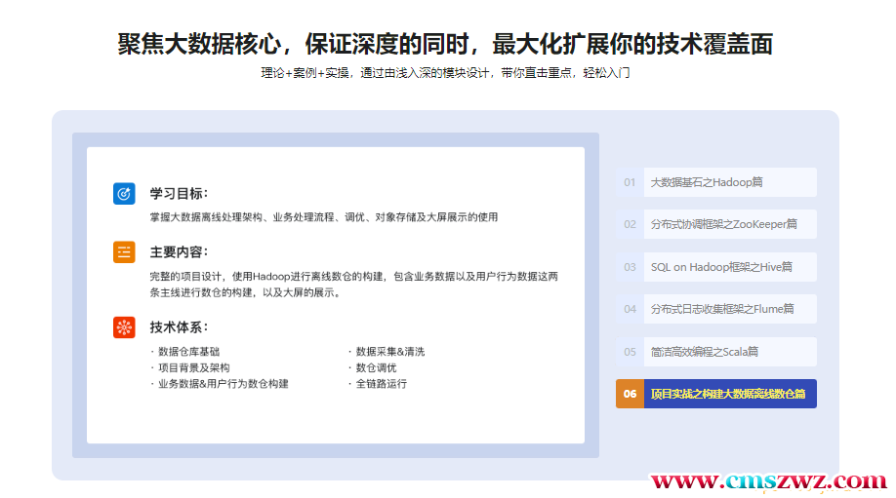Image resolution: width=896 pixels, height=498 pixels.
Task: Click the orange 06 number badge
Action: (630, 394)
